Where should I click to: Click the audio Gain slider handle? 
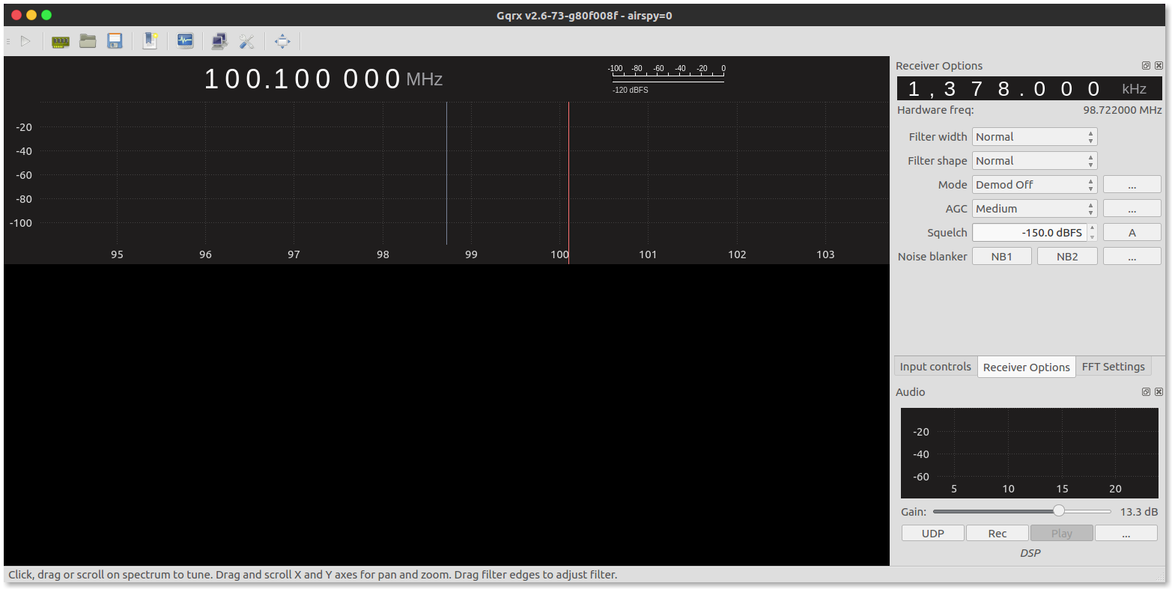[1058, 511]
